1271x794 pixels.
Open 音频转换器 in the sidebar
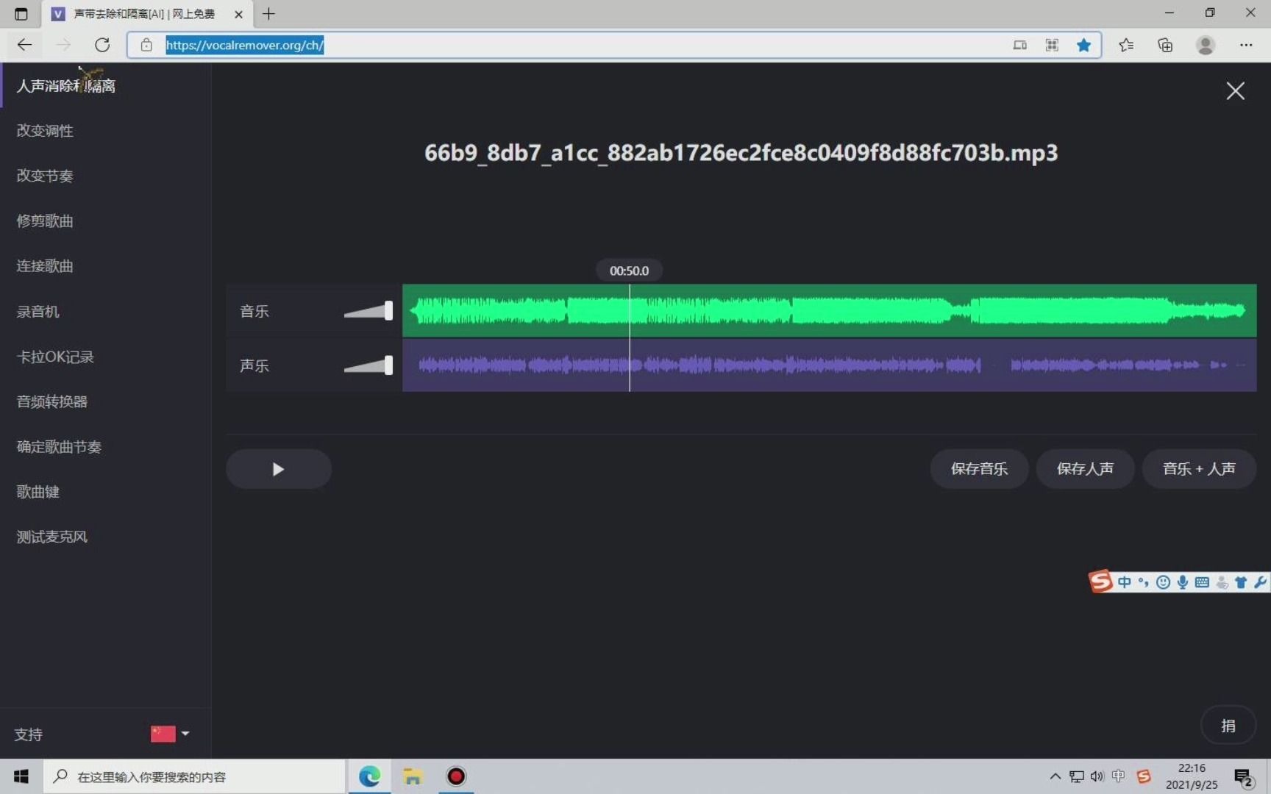click(x=51, y=401)
